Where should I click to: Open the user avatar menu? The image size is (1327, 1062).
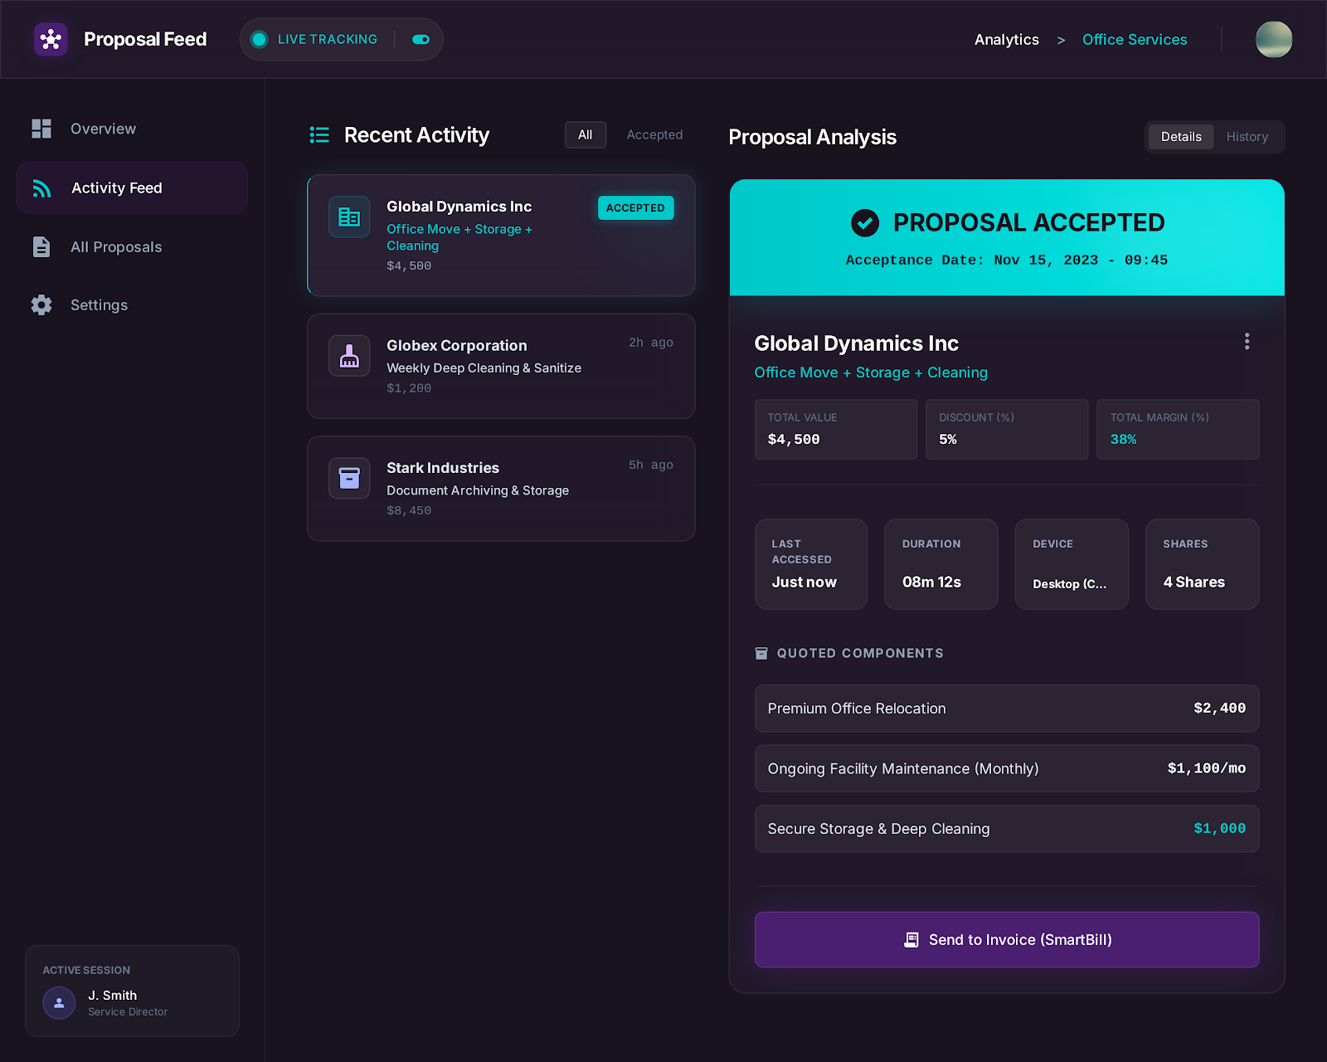click(1273, 40)
